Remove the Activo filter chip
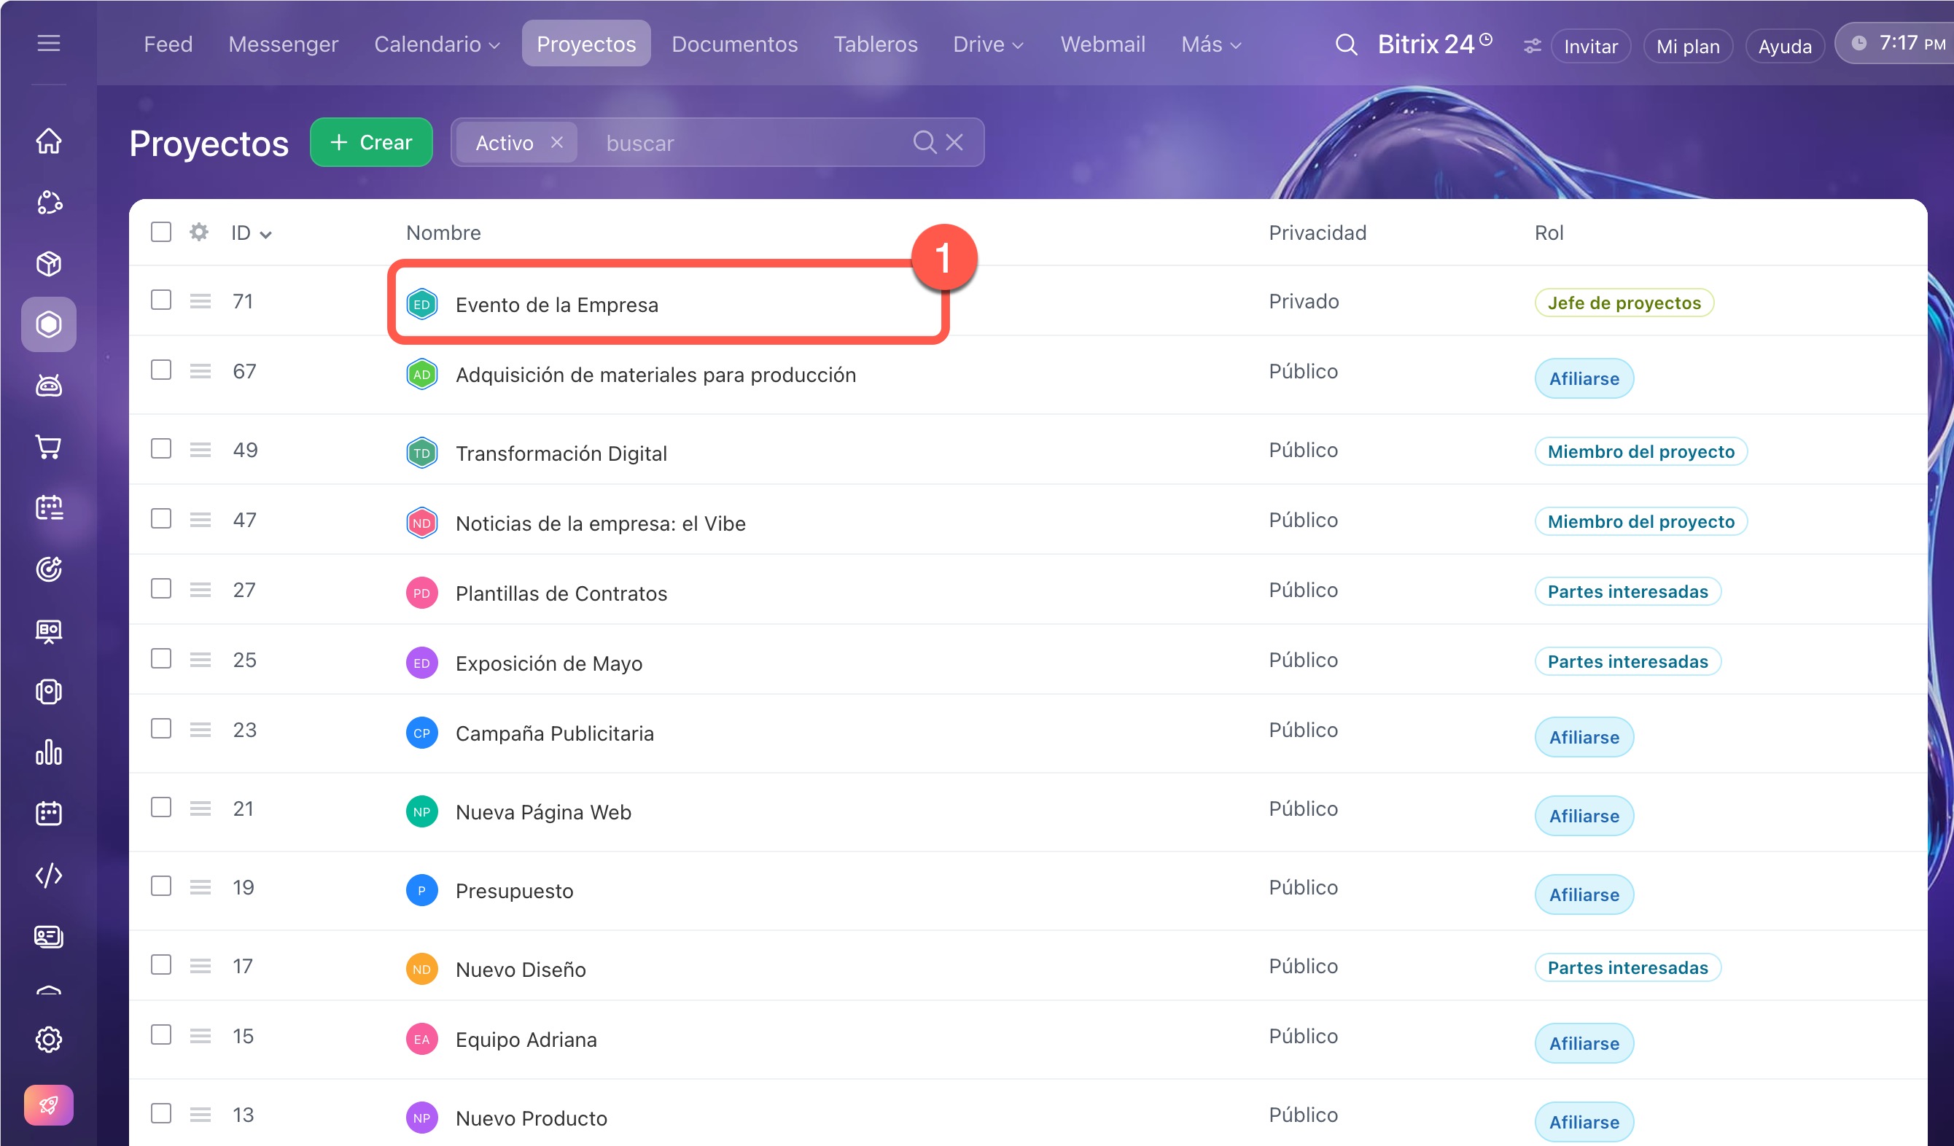Viewport: 1954px width, 1146px height. point(557,143)
